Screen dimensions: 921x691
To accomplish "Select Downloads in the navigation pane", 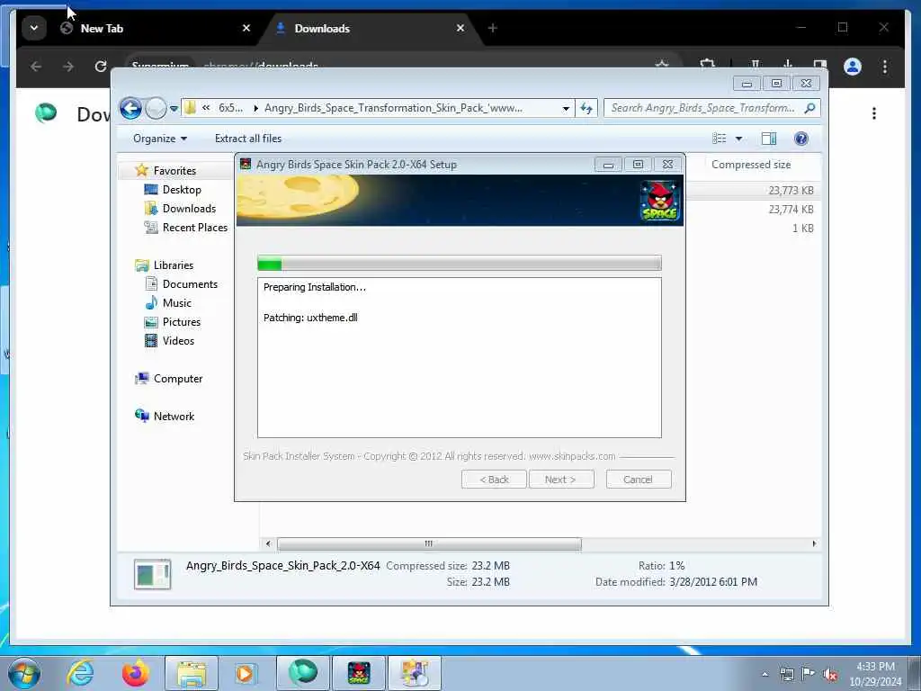I will [189, 209].
